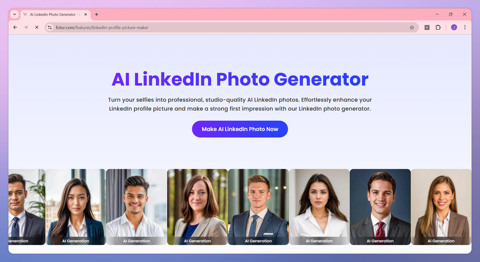This screenshot has height=262, width=480.
Task: Click the AI LinkedIn Photo Generator heading
Action: pyautogui.click(x=240, y=79)
